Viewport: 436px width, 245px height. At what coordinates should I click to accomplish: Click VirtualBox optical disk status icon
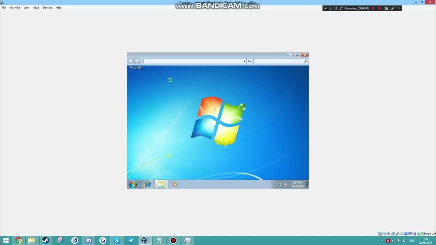384,233
